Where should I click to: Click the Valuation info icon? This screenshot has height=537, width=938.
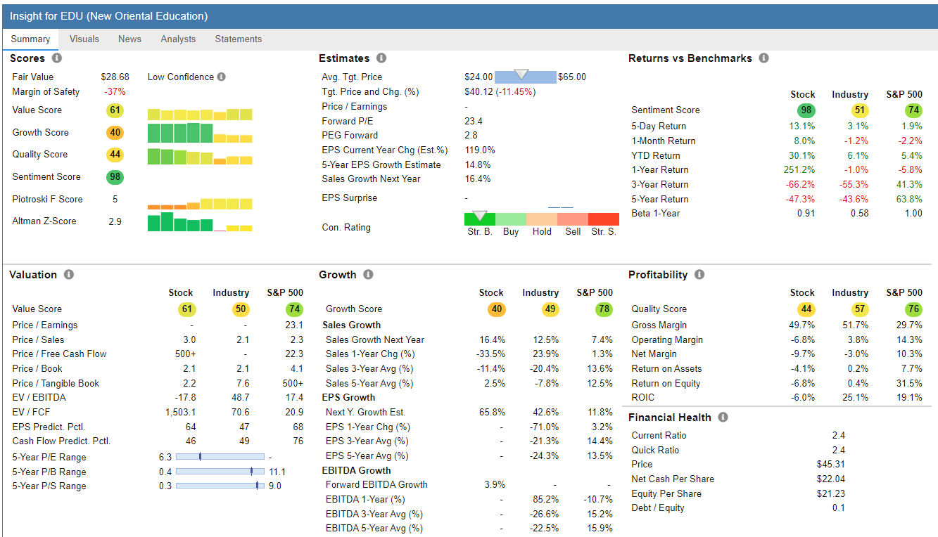tap(69, 275)
